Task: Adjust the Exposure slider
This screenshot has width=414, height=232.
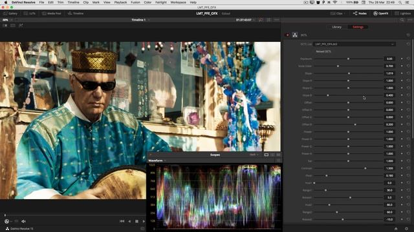Action: point(349,59)
